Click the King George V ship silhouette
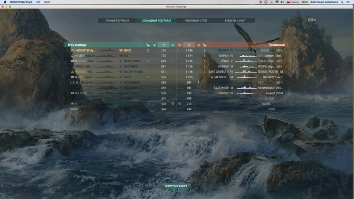The width and height of the screenshot is (354, 199). tap(246, 72)
